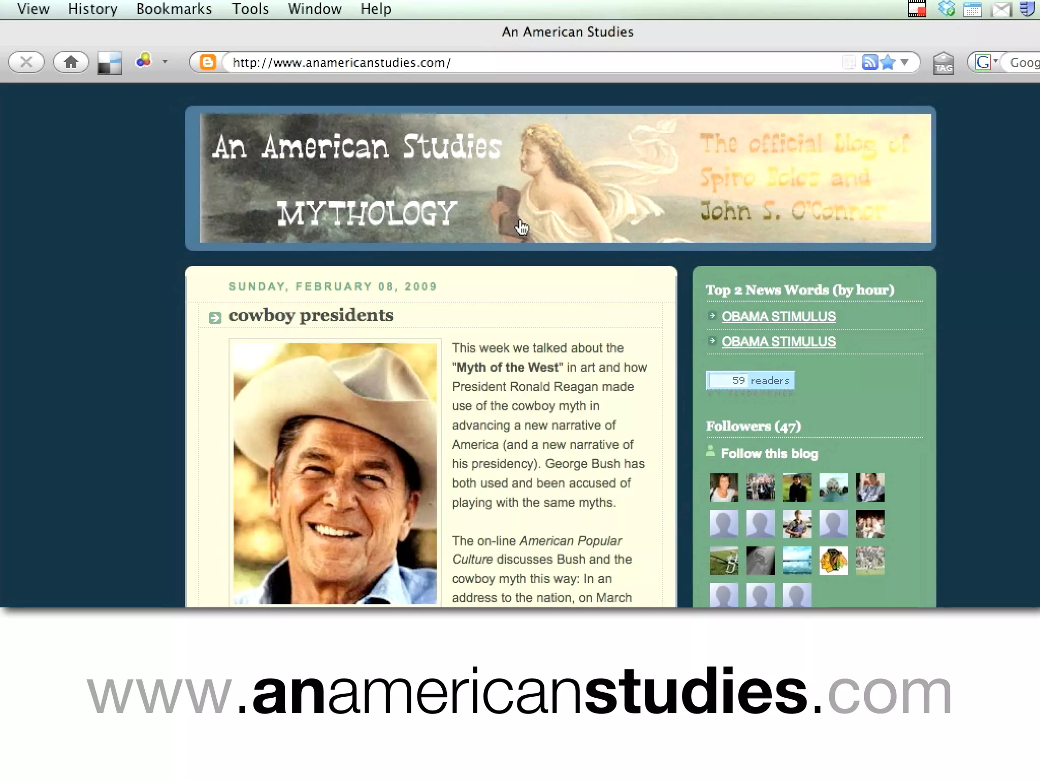Click the Blogger favicon in address bar
Image resolution: width=1040 pixels, height=780 pixels.
(x=208, y=62)
